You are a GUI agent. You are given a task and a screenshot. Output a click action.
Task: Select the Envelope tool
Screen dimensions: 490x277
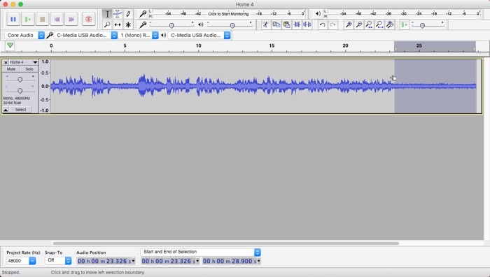[118, 14]
